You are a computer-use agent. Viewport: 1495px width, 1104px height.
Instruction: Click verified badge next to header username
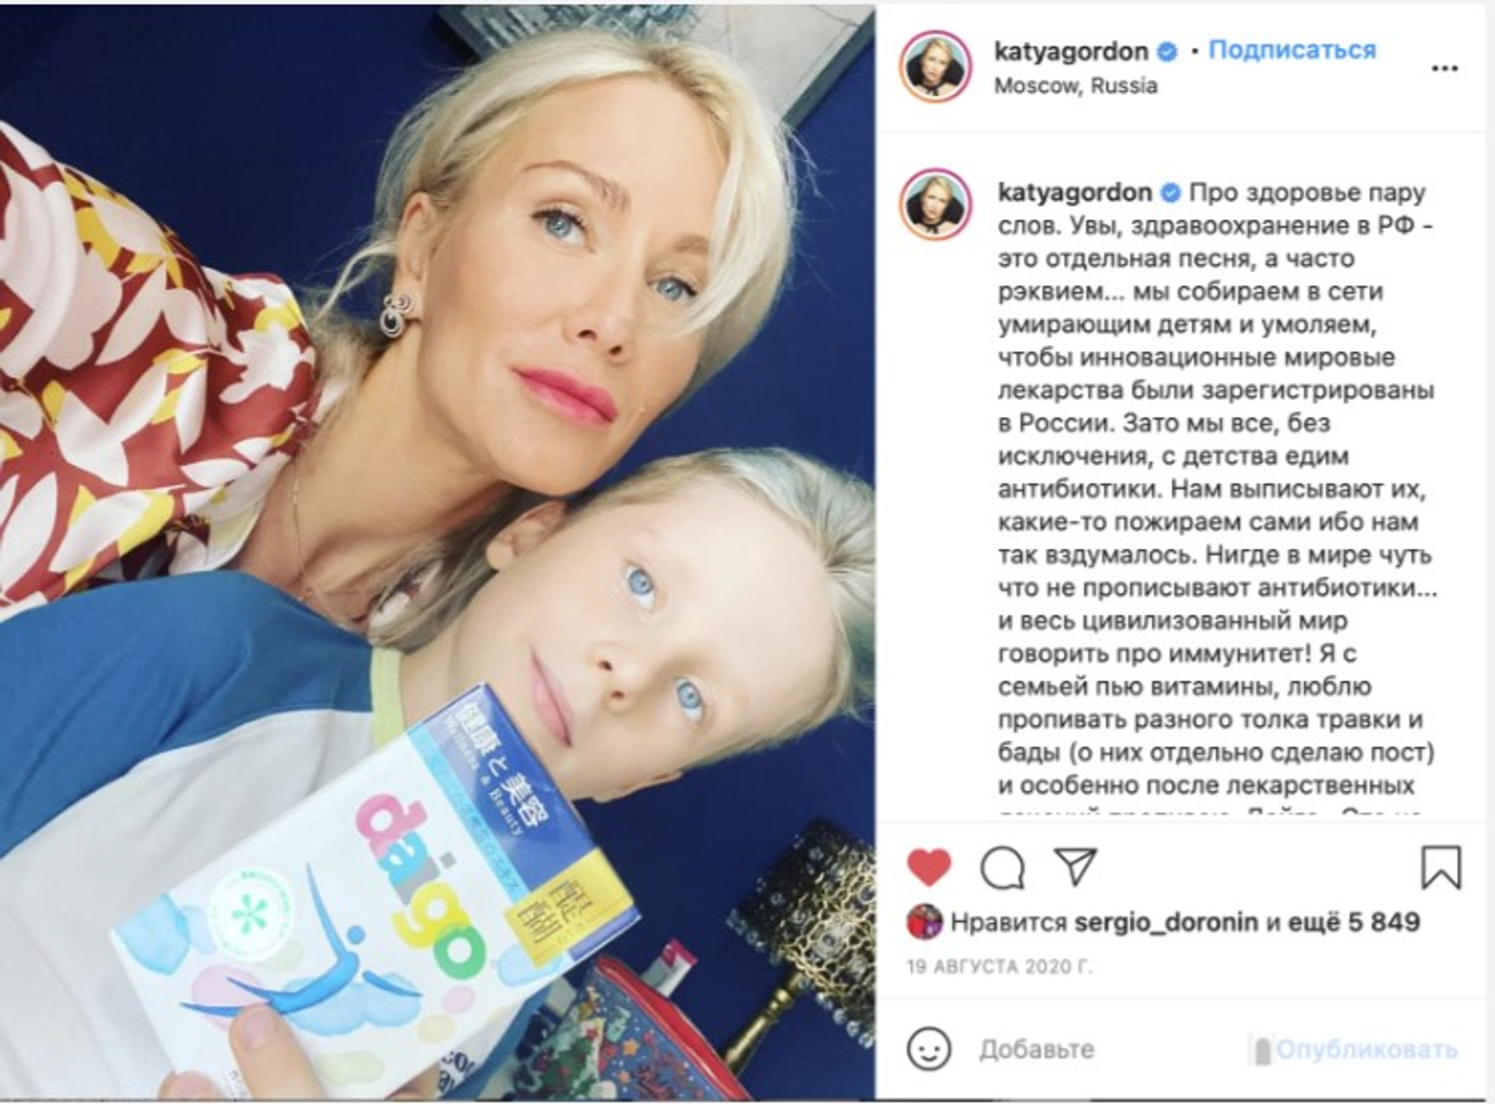[1166, 51]
